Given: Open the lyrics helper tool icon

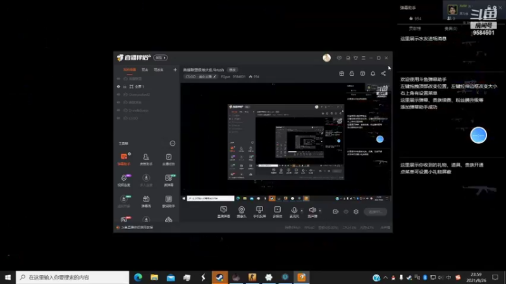Looking at the screenshot, I should pos(168,201).
